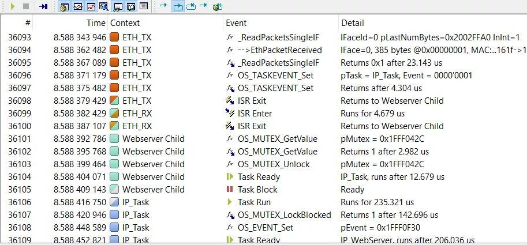
Task: Select the 'Runs for 4.679 us' detail
Action: click(373, 114)
